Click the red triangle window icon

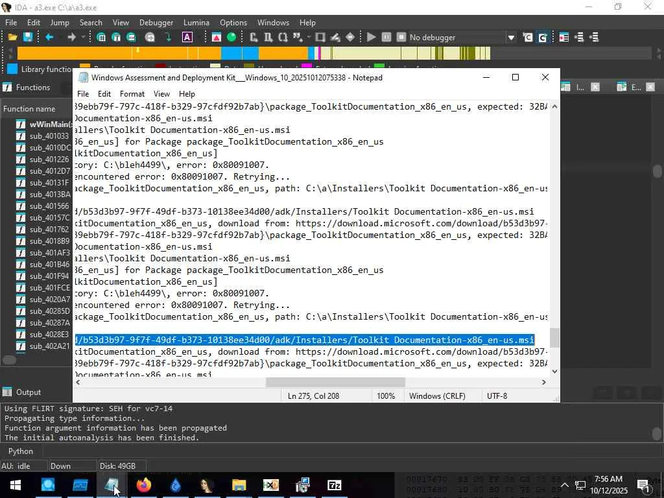click(x=217, y=37)
